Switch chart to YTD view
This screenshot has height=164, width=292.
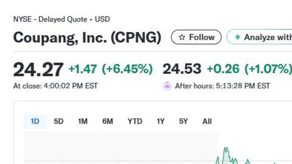135,121
